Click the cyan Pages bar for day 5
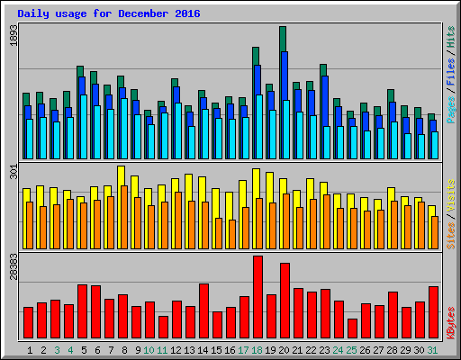 (x=84, y=127)
